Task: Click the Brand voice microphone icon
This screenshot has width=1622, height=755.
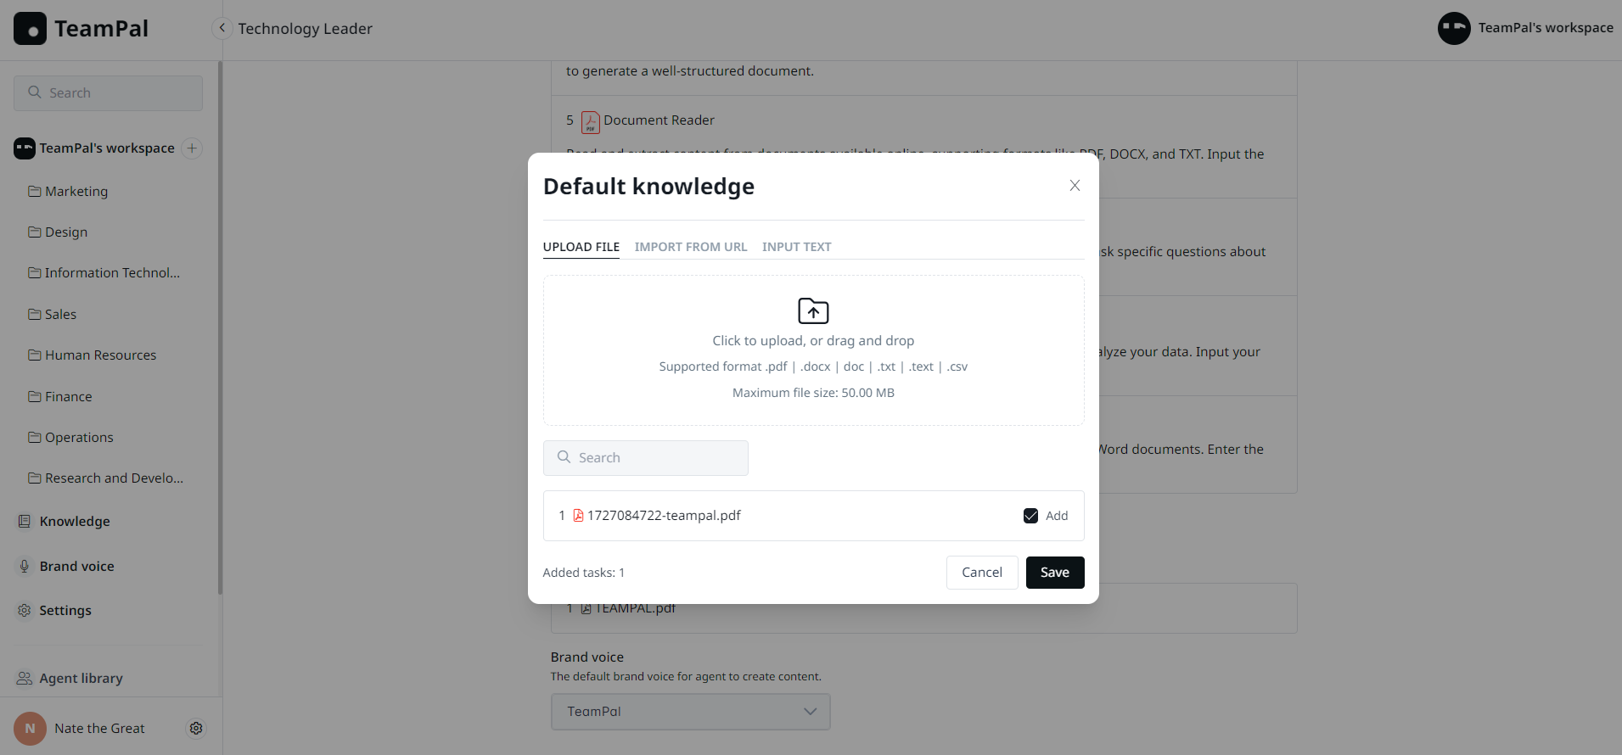Action: pos(25,567)
